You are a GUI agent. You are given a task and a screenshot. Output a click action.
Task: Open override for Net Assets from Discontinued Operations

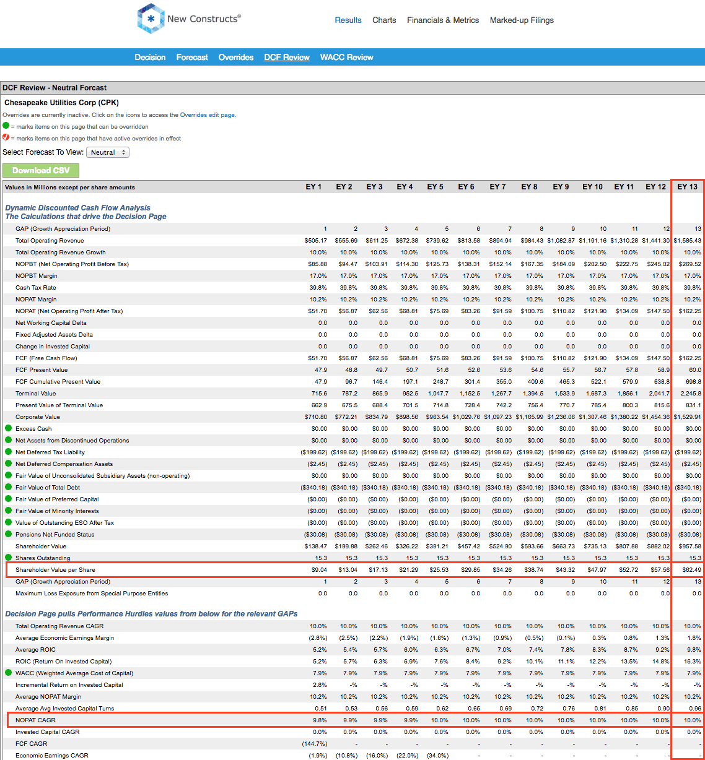pos(9,440)
